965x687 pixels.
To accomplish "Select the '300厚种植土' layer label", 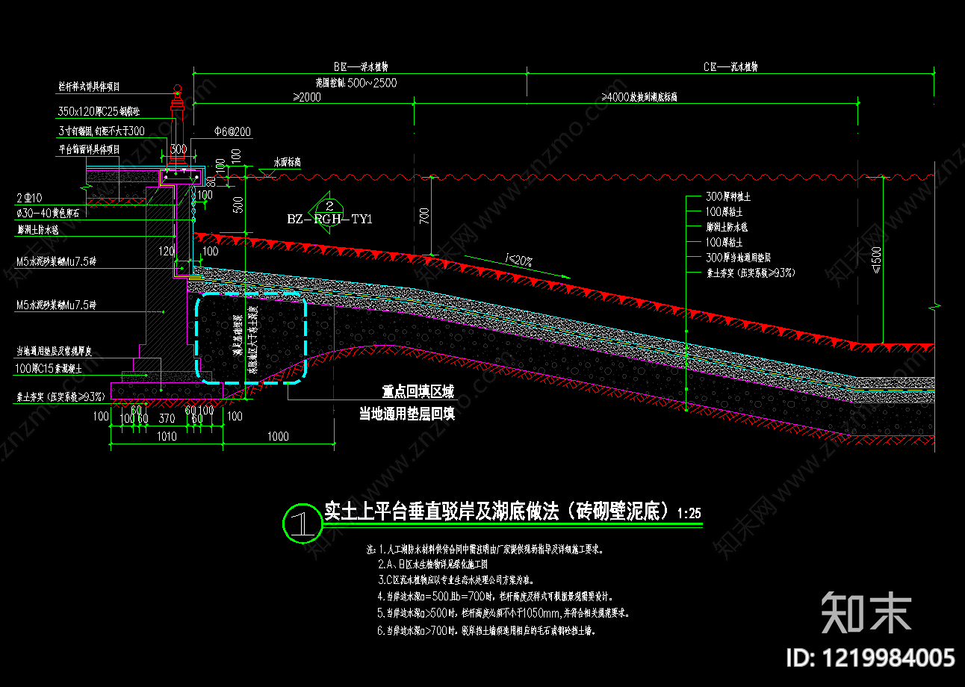I will (728, 197).
